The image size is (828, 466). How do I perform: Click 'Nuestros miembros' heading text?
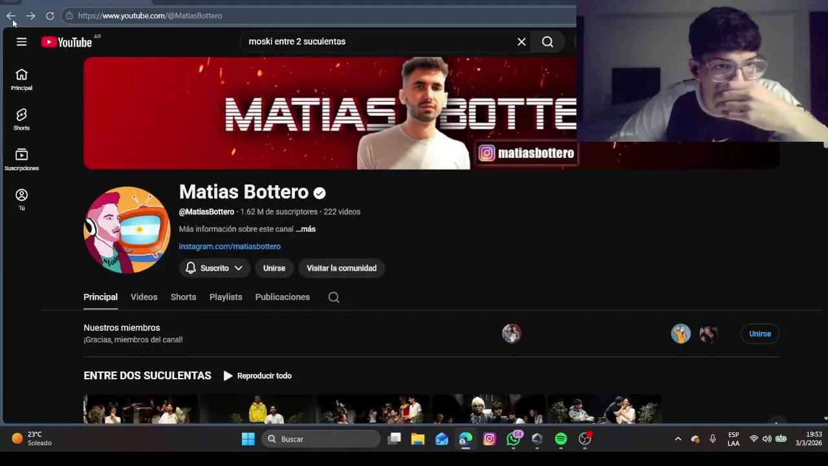click(122, 328)
